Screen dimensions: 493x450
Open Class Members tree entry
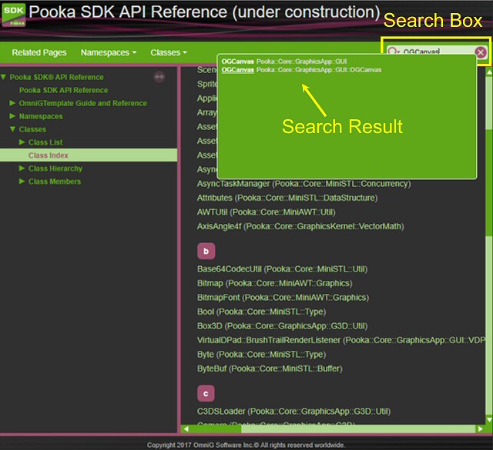pos(55,182)
